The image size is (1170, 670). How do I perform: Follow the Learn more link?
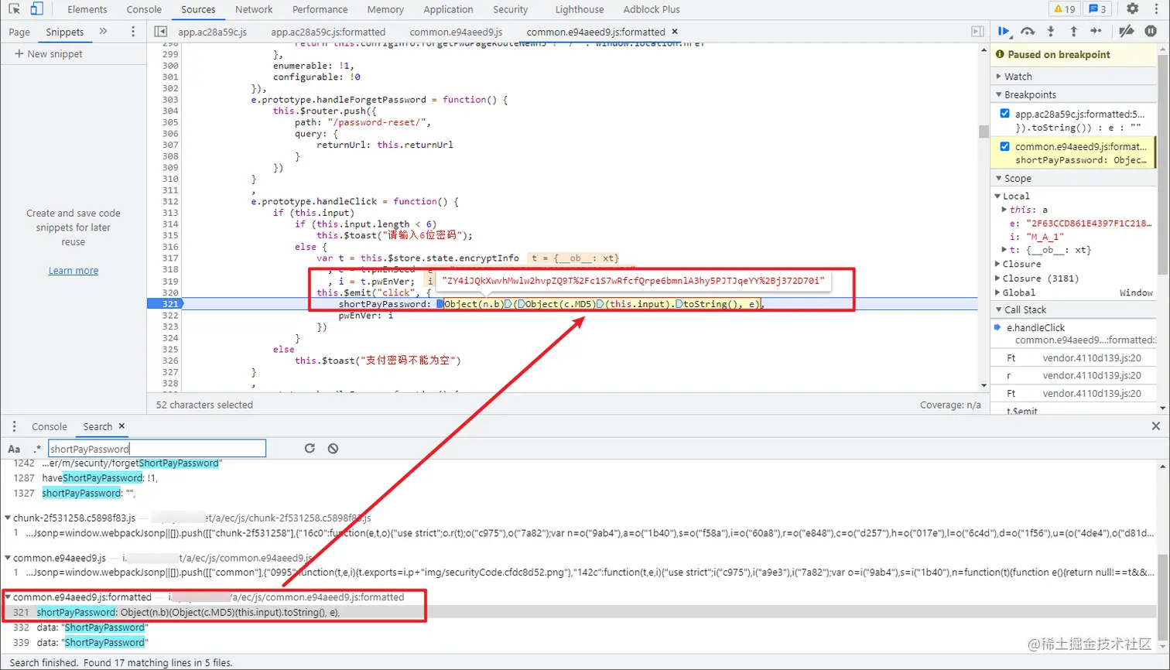pos(74,270)
